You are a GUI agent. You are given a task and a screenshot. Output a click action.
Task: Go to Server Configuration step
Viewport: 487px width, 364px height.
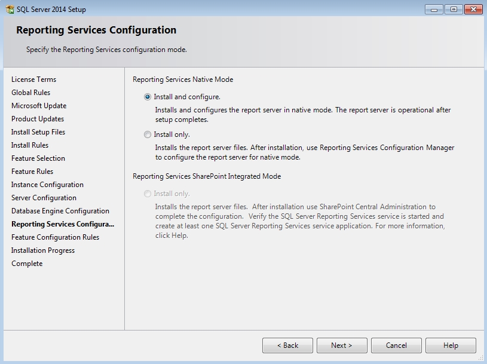pos(44,198)
